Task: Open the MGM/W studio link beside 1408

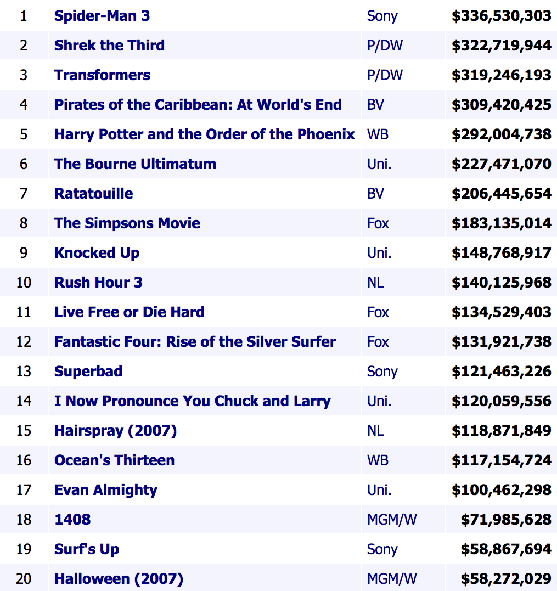Action: pos(392,520)
